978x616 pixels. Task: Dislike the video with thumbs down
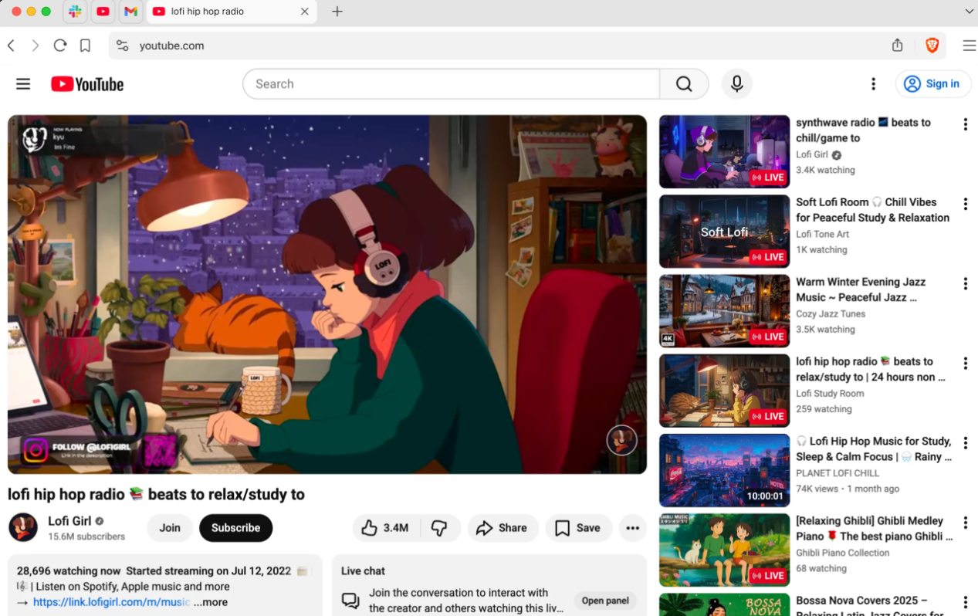click(440, 528)
